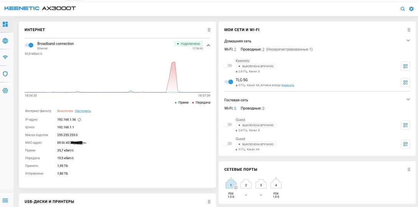The height and width of the screenshot is (207, 418).
Task: Click the Настроить link for the Internet filter
Action: point(83,111)
